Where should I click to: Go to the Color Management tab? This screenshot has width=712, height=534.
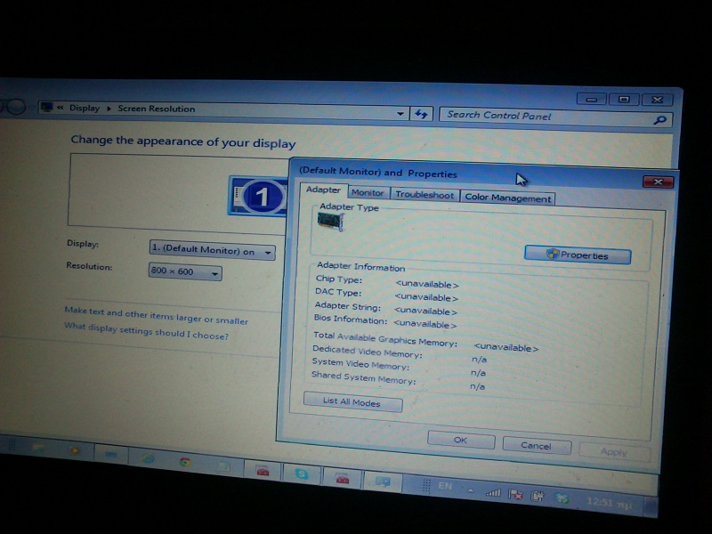click(x=507, y=198)
